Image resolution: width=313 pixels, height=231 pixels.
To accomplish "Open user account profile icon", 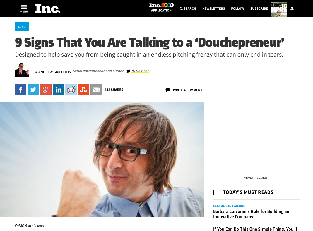I will point(292,8).
